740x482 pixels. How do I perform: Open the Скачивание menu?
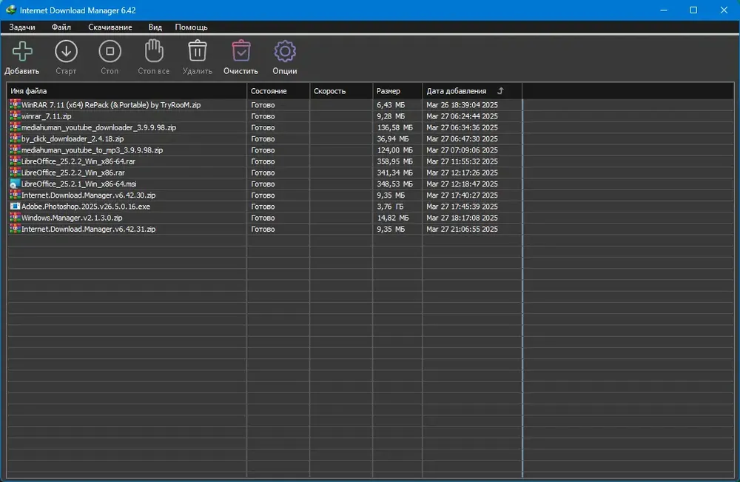(x=110, y=27)
